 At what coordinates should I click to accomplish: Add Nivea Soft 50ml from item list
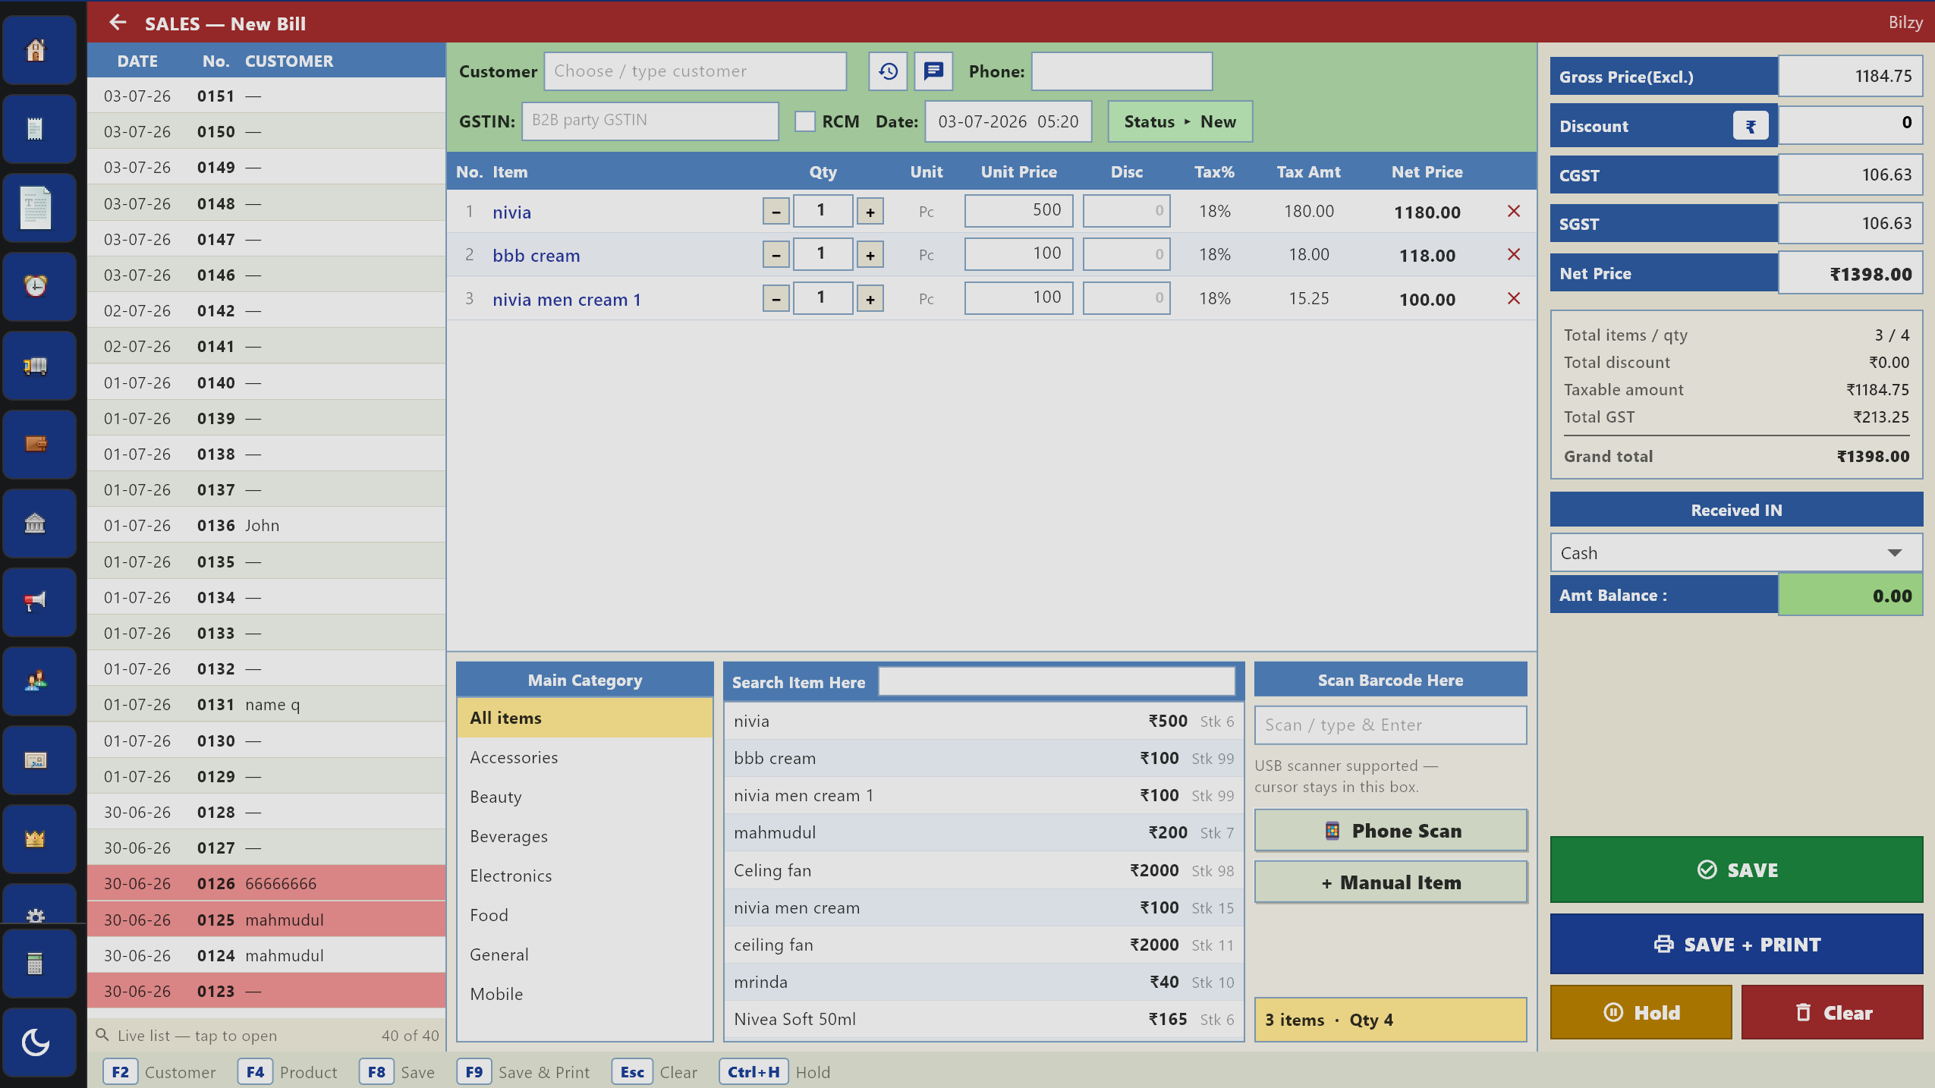click(983, 1019)
